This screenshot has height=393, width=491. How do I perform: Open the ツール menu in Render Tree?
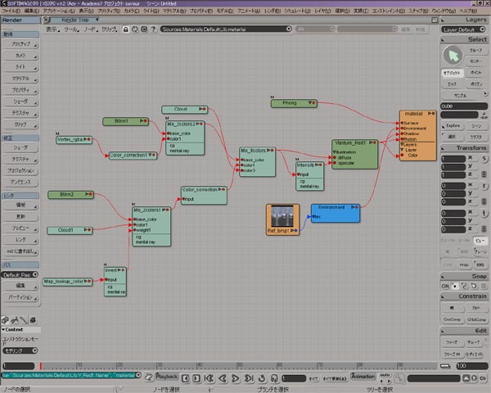point(71,29)
